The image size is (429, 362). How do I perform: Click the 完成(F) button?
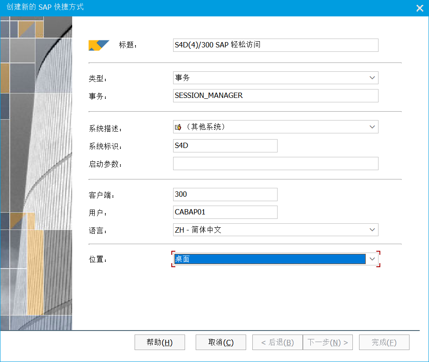[384, 343]
